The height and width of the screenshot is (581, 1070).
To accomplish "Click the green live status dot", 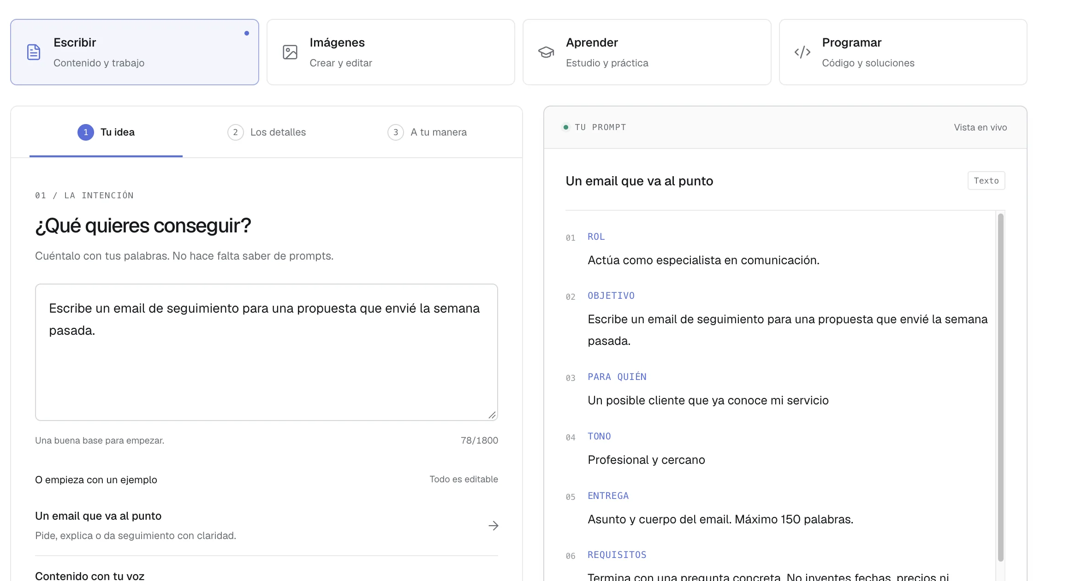I will (x=566, y=127).
